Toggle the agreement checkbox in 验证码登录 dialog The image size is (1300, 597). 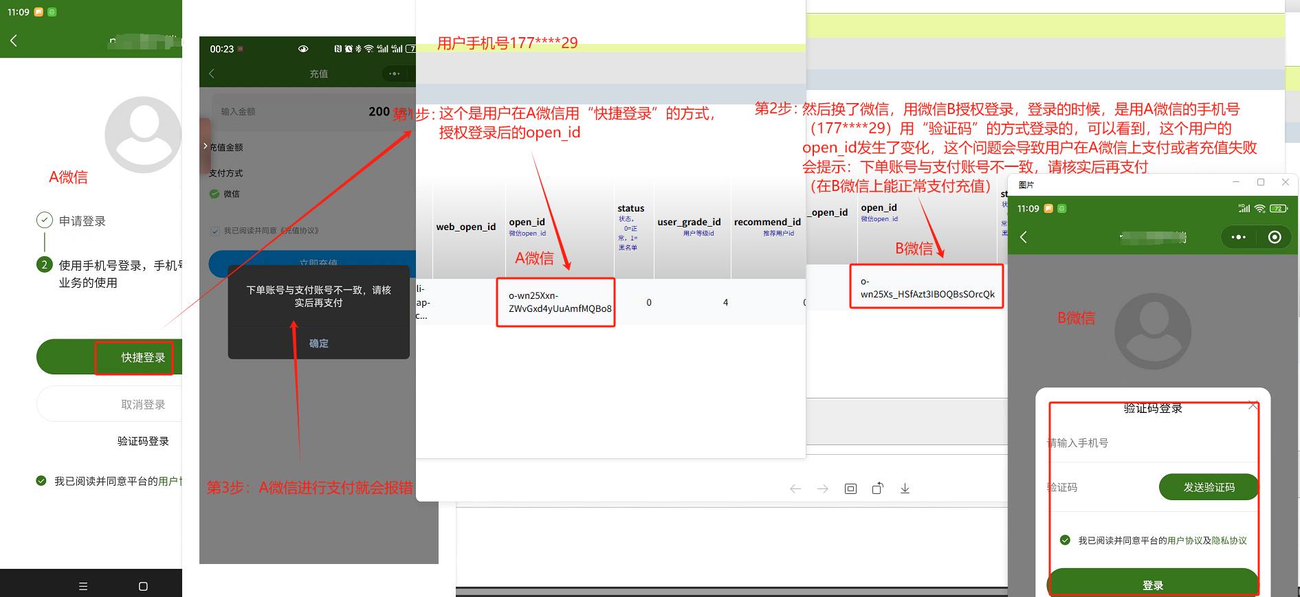click(1065, 540)
